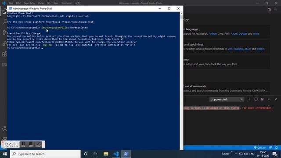Click the PowerShell scrollbar up arrow
Viewport: 281px width, 158px height.
pos(181,14)
